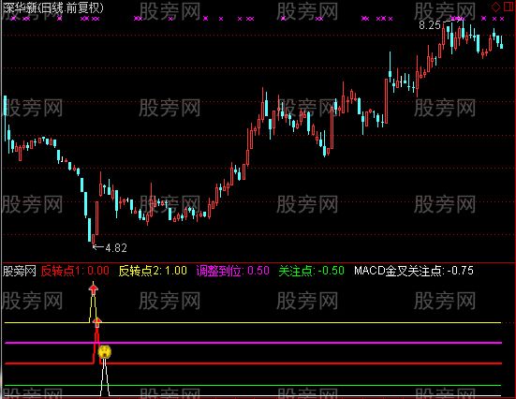
Task: Click the yellow surprised-face signal icon
Action: point(105,351)
